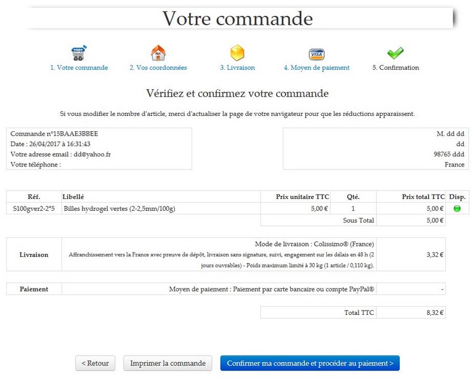This screenshot has height=379, width=473.
Task: Click the shopping cart icon for step 1
Action: (x=79, y=53)
